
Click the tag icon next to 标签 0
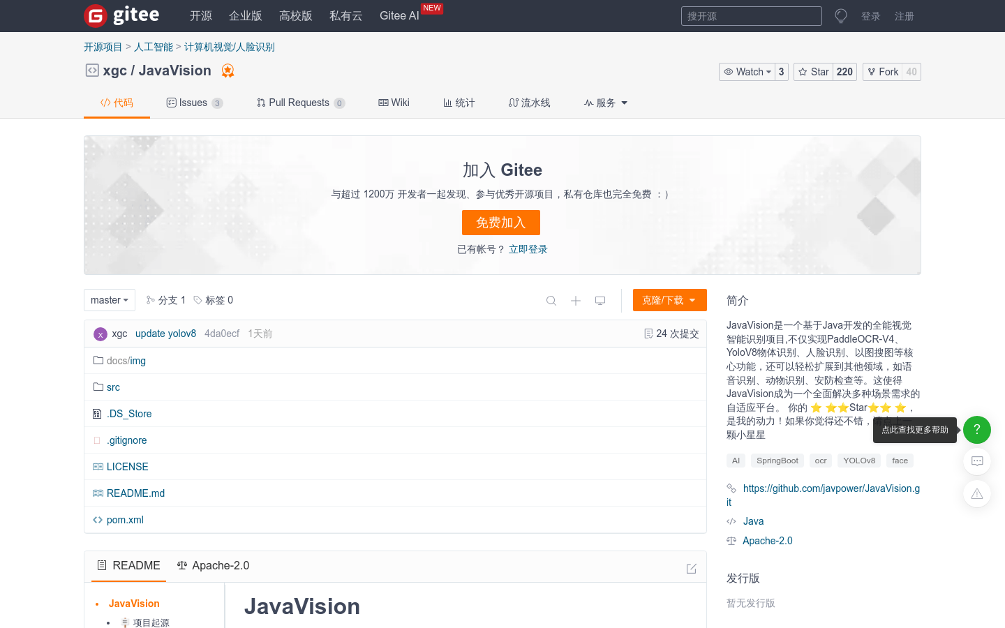(x=198, y=300)
